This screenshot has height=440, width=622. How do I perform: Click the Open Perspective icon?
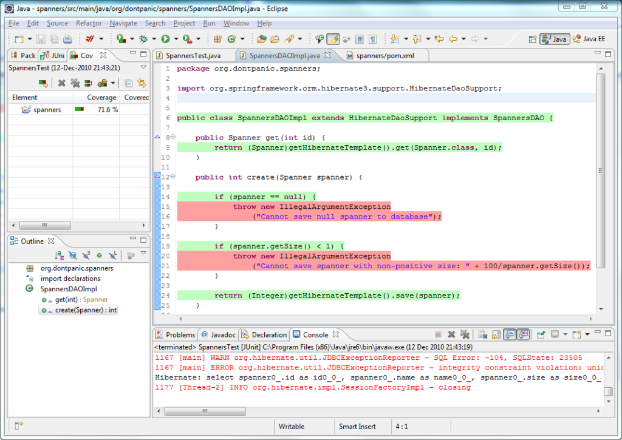[532, 39]
